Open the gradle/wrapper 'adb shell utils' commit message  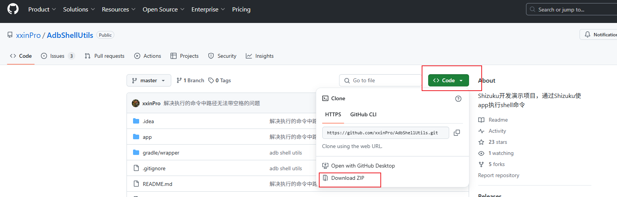pos(286,153)
